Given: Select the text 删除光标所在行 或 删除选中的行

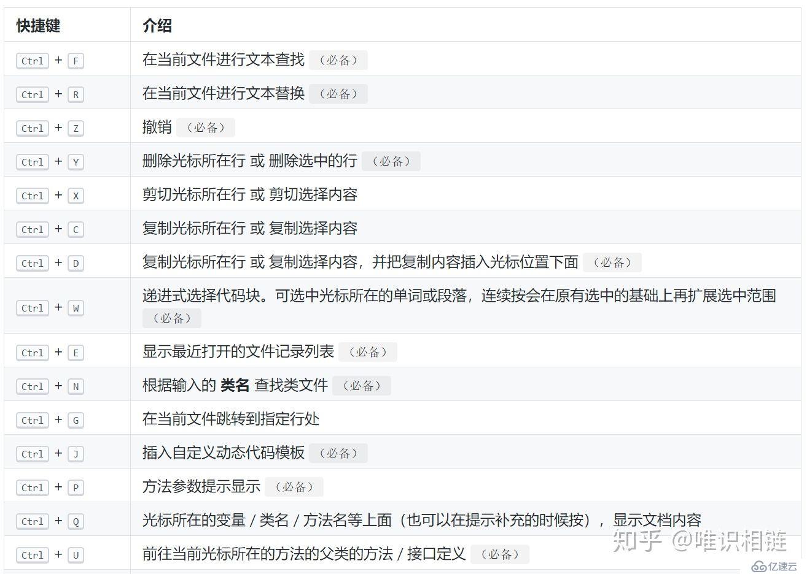Looking at the screenshot, I should pyautogui.click(x=250, y=161).
